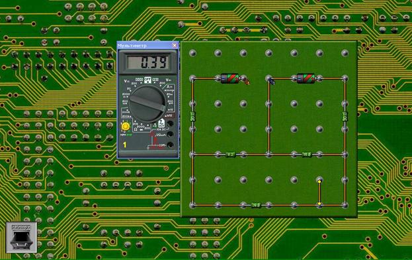
Task: Select the resistor on the bottom wire
Action: 256,205
